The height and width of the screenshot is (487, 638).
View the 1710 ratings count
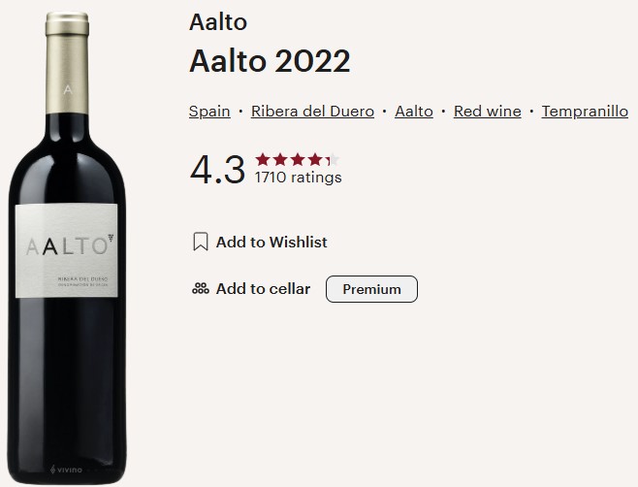[x=298, y=179]
